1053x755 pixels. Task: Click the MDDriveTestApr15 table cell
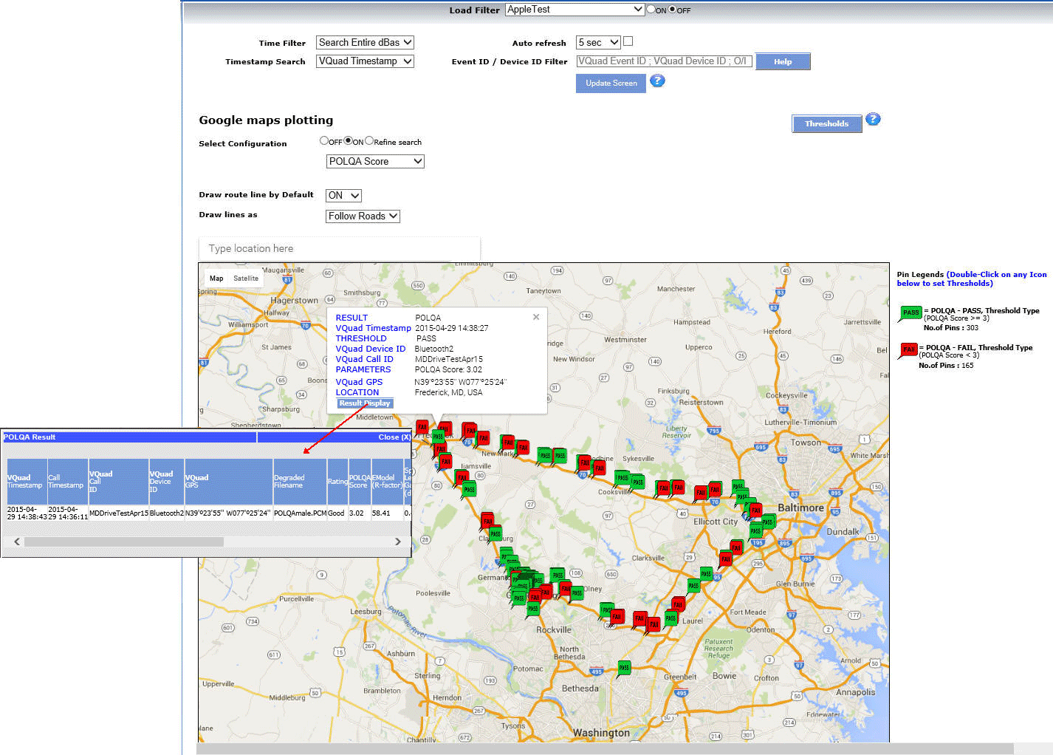(119, 513)
